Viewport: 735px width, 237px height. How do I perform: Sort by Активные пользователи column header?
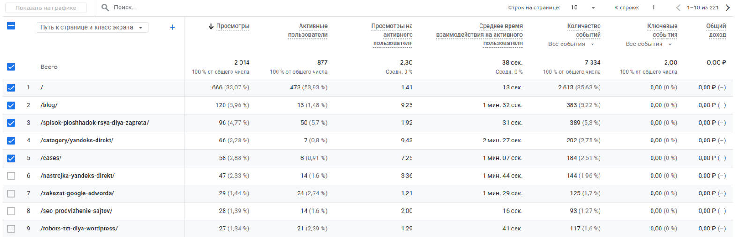pos(307,30)
